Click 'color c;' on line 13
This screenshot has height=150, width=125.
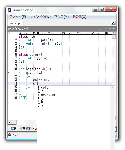(40, 80)
